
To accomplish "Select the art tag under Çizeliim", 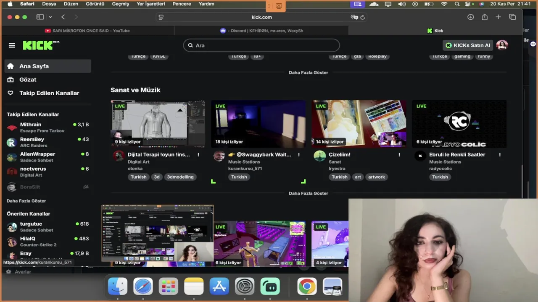I will pos(358,177).
